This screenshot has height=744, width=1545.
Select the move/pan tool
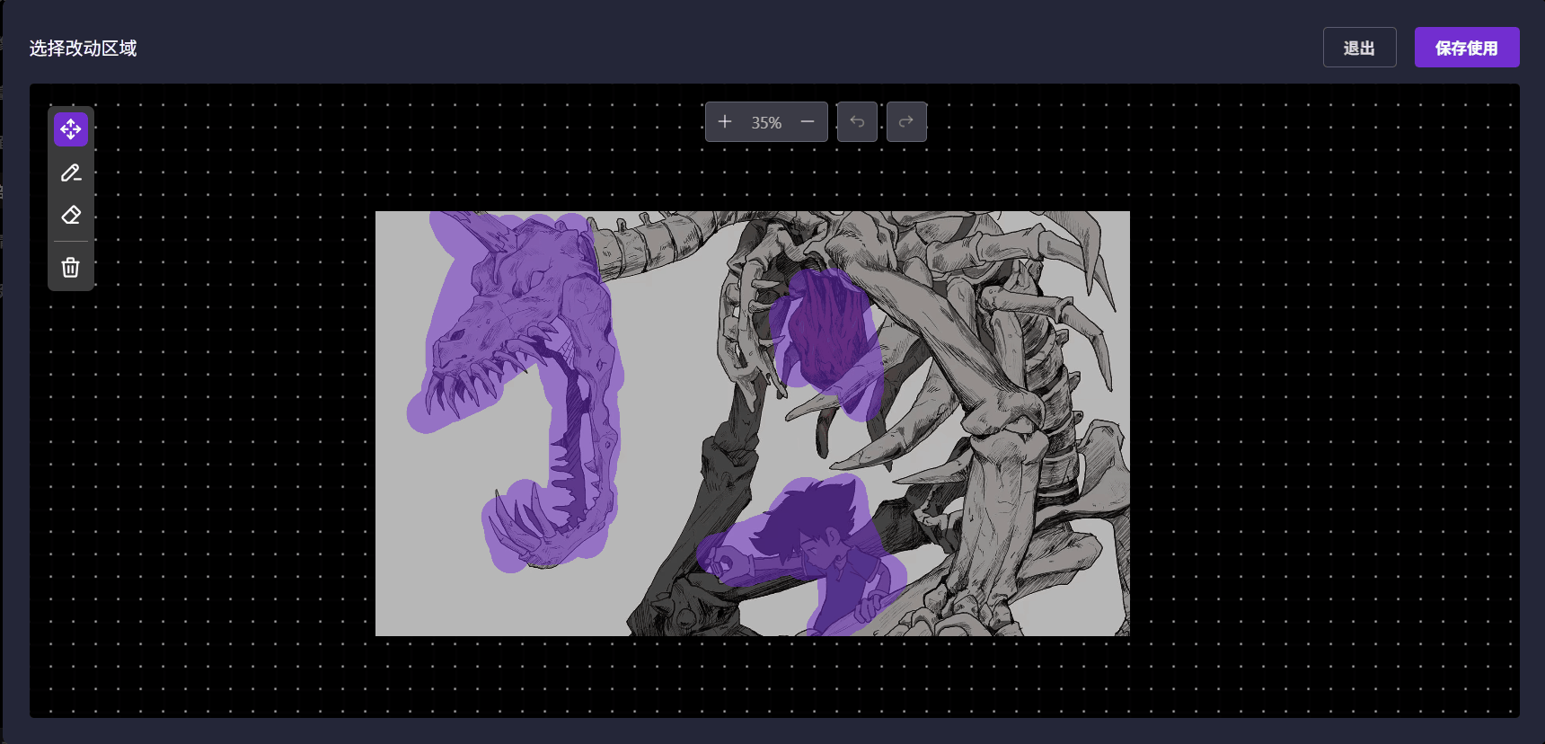pos(71,129)
